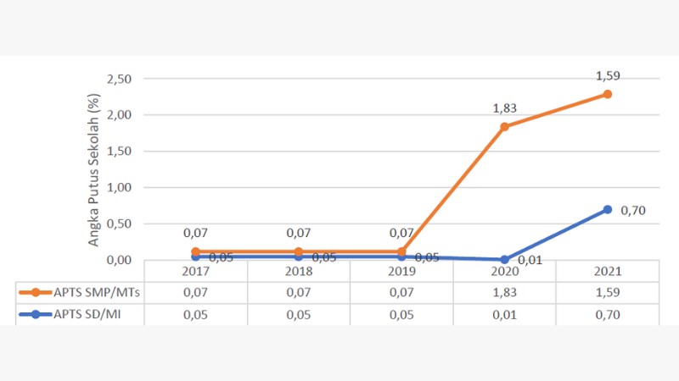This screenshot has height=381, width=679.
Task: Select the blue data point for 2020
Action: [504, 259]
